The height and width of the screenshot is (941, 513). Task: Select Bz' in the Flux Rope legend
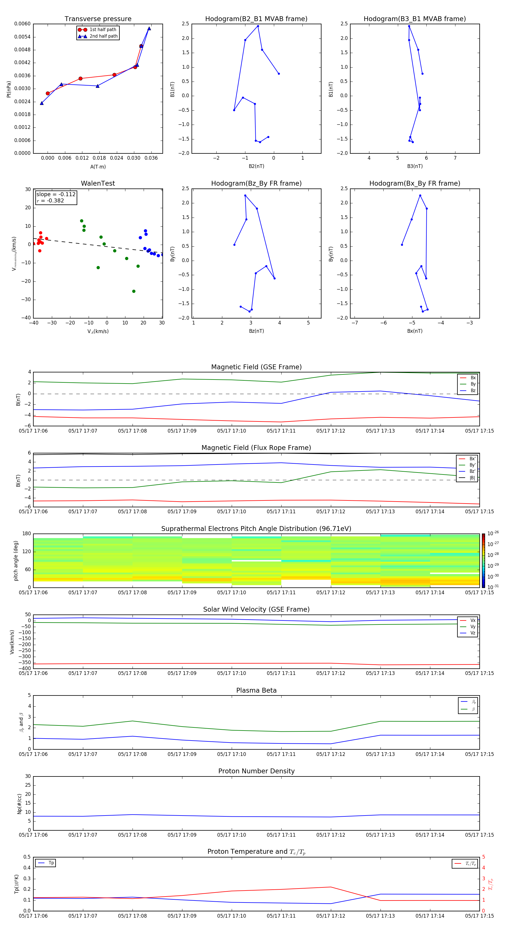point(467,471)
